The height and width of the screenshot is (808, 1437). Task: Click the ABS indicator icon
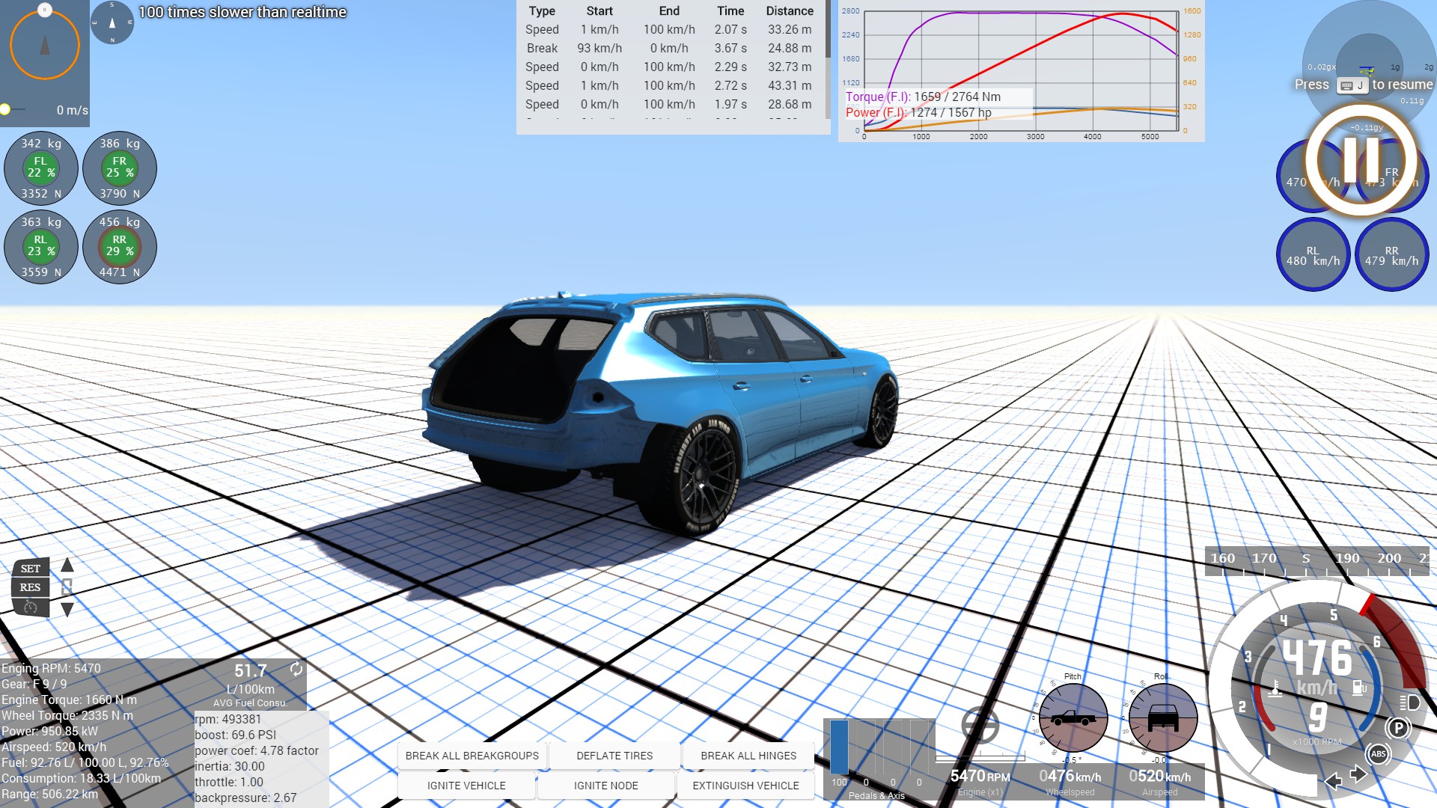tap(1379, 753)
